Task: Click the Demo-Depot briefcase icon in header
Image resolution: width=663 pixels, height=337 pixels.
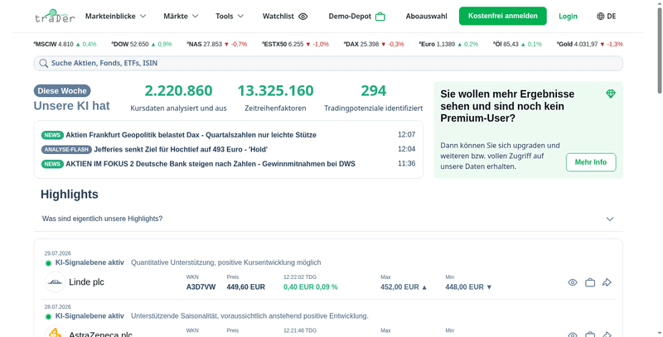Action: click(380, 17)
